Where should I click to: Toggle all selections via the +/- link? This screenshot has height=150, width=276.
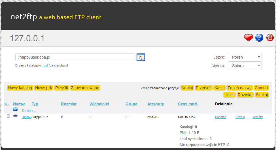[x=6, y=104]
